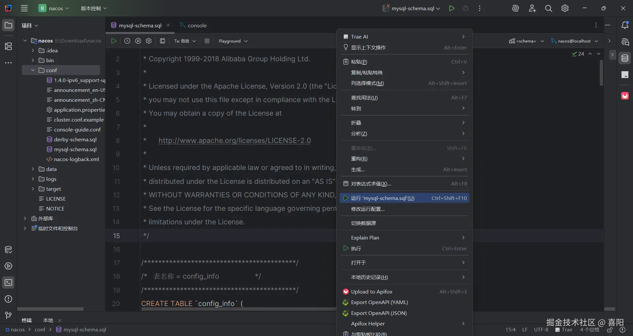Open the Notifications bell icon
The image size is (633, 336).
(x=625, y=25)
